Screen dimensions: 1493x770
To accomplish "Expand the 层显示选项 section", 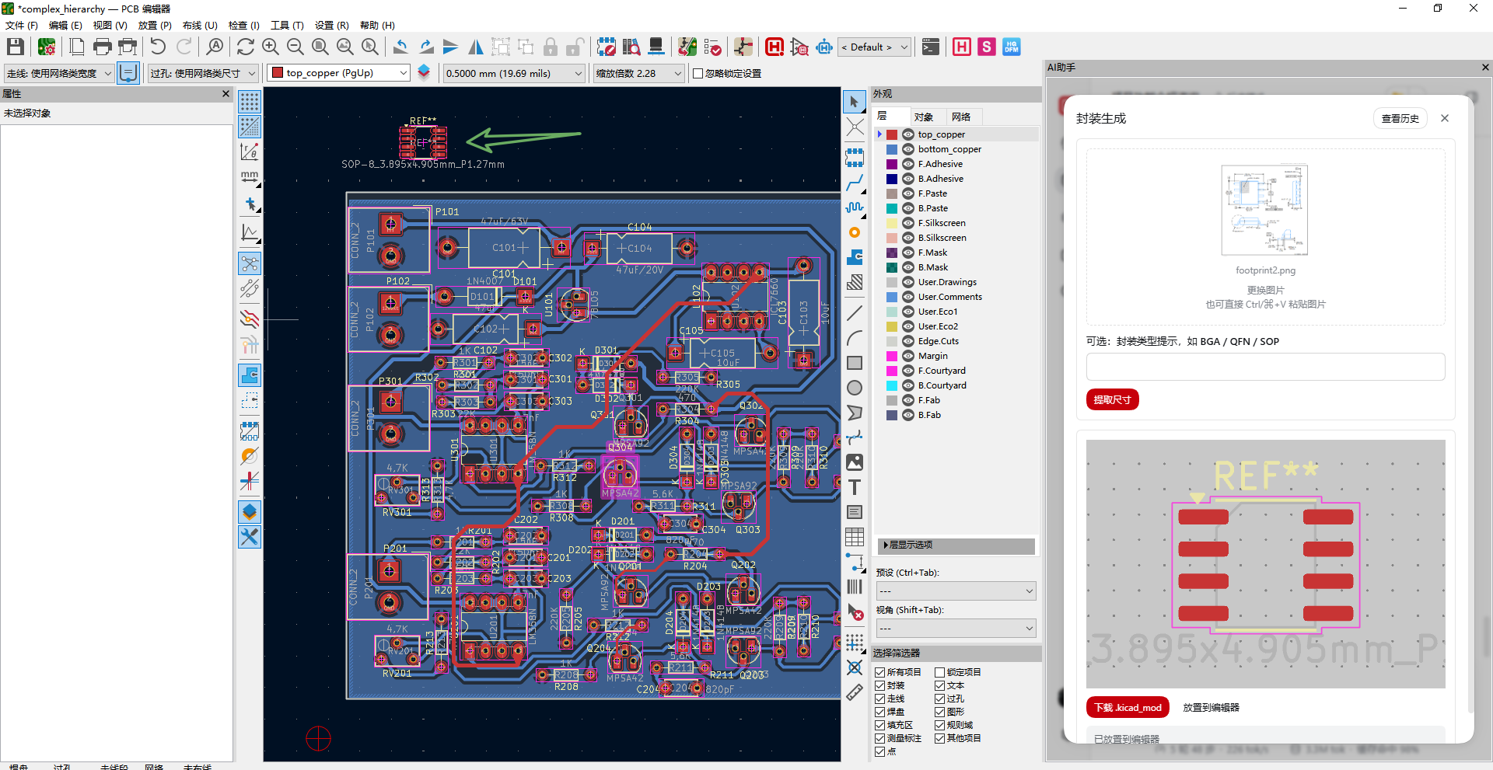I will (x=956, y=545).
